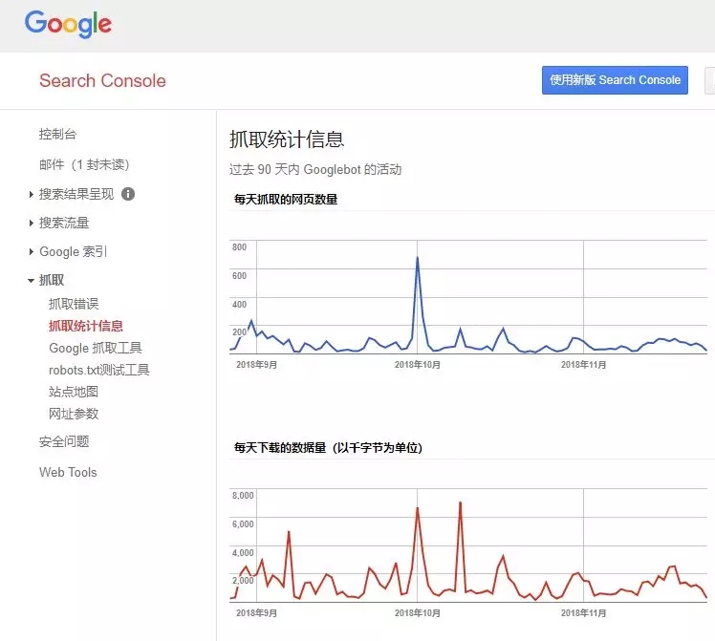Select Google 索引 sidebar item
This screenshot has width=715, height=641.
(x=73, y=251)
